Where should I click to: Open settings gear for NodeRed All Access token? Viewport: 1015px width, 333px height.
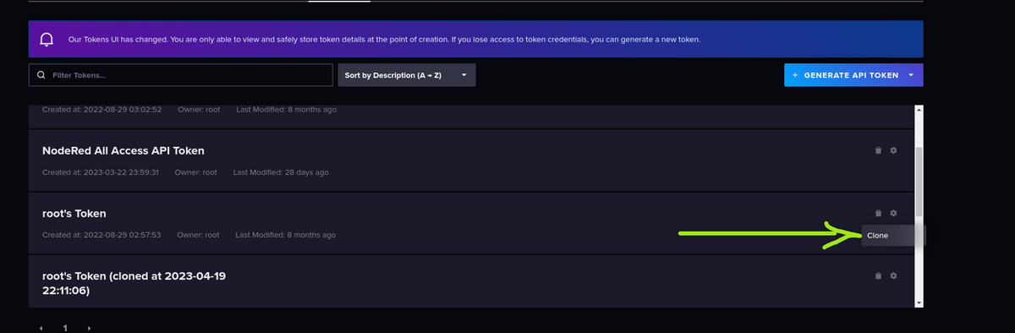(894, 150)
